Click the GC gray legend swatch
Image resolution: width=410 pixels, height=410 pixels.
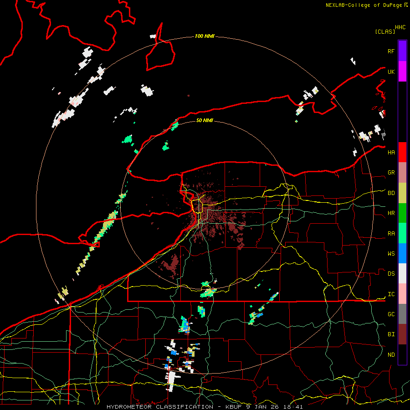click(402, 314)
